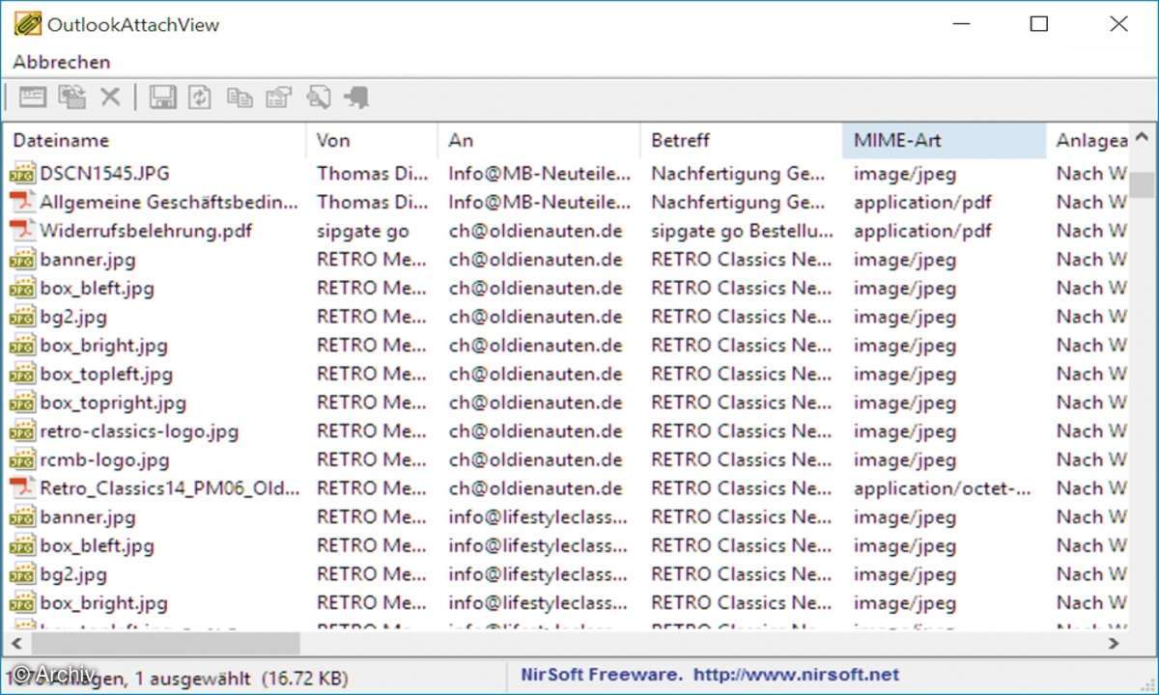The image size is (1159, 695).
Task: Click 'NirSoft Freeware.' status bar text
Action: [x=602, y=676]
